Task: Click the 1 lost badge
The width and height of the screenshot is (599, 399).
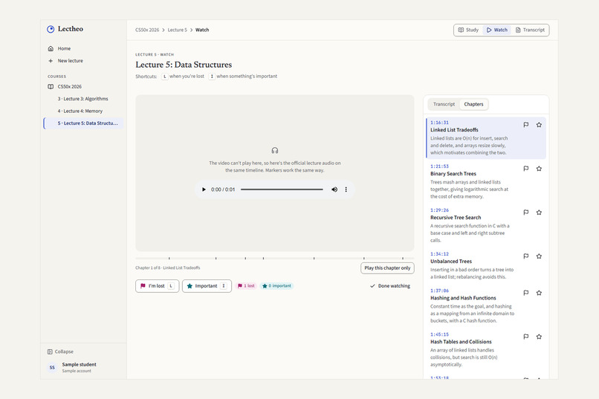Action: click(246, 286)
